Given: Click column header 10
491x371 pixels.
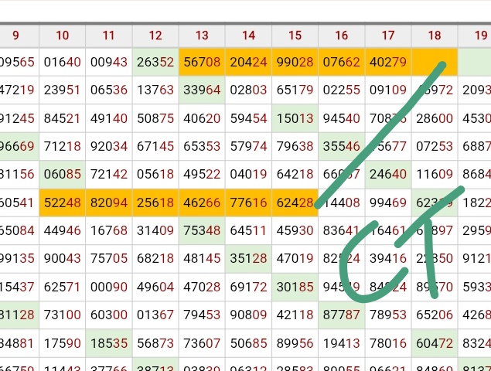Looking at the screenshot, I should click(63, 35).
